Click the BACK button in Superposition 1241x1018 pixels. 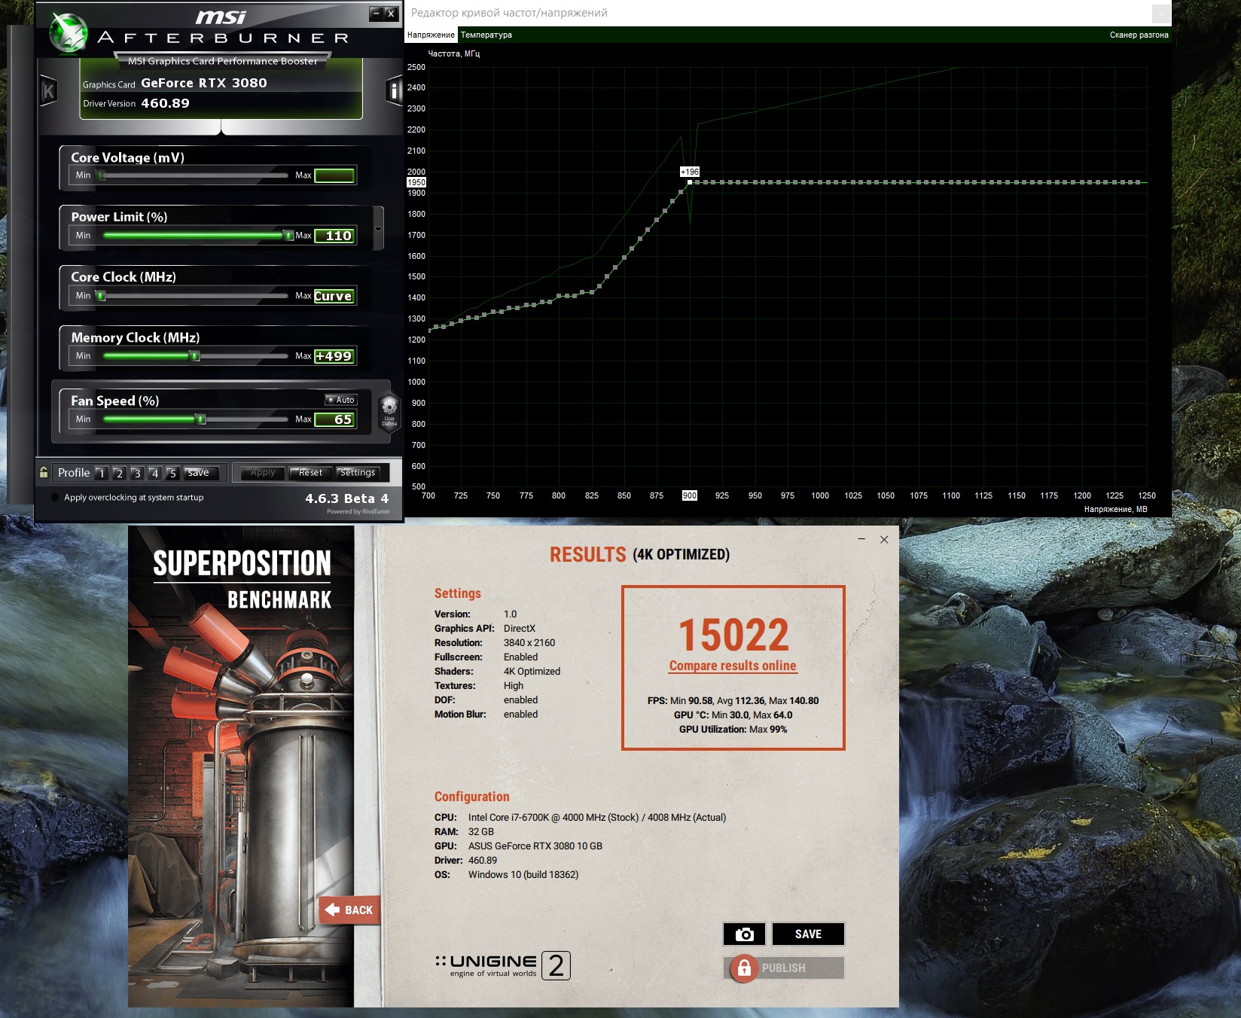tap(349, 910)
